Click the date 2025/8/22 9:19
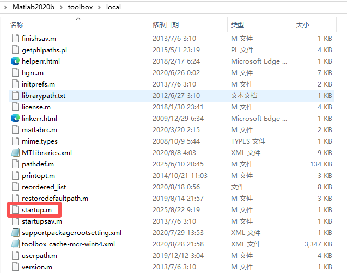 point(176,210)
